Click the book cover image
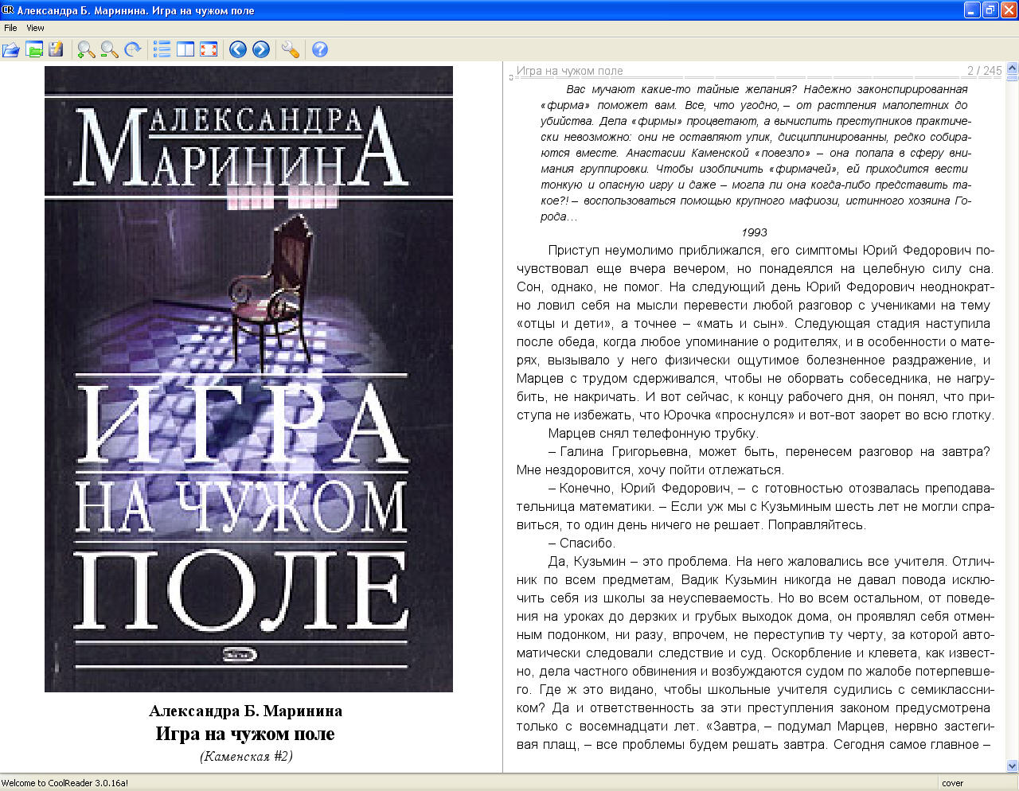 pyautogui.click(x=248, y=379)
